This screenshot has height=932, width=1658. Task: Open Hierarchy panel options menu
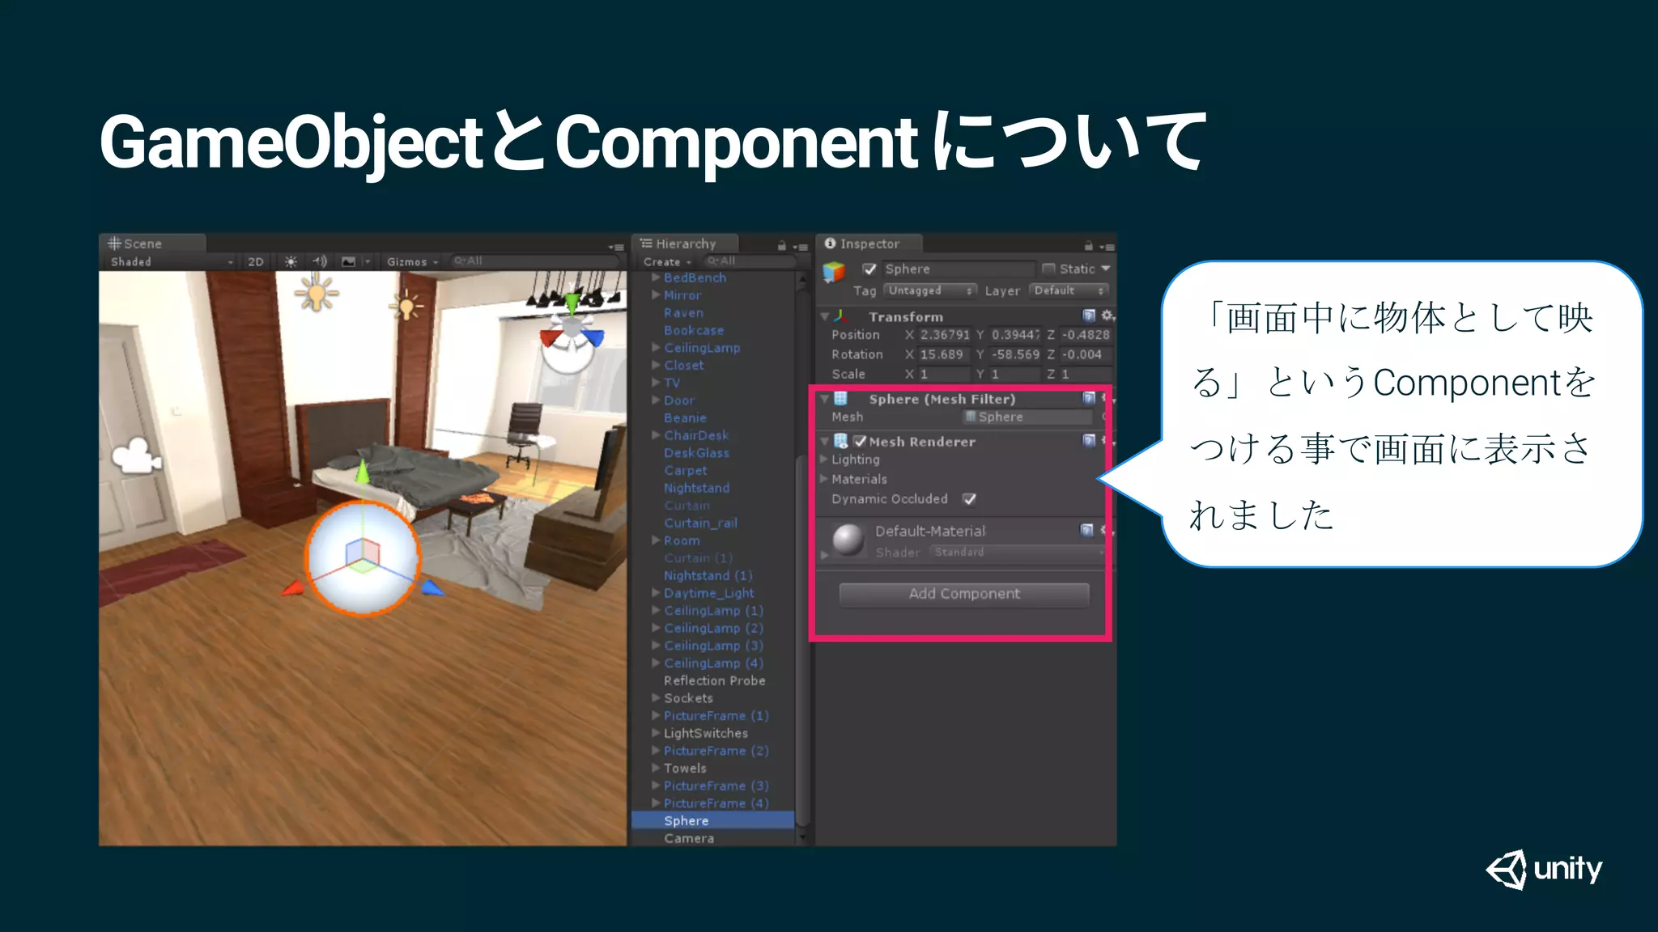click(800, 247)
